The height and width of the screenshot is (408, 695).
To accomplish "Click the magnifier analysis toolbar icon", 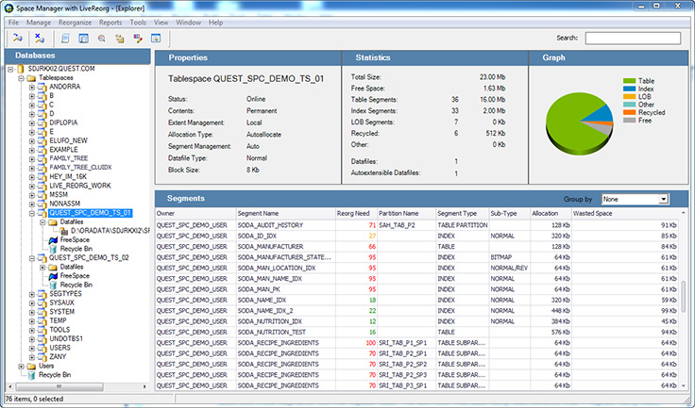I will click(101, 39).
